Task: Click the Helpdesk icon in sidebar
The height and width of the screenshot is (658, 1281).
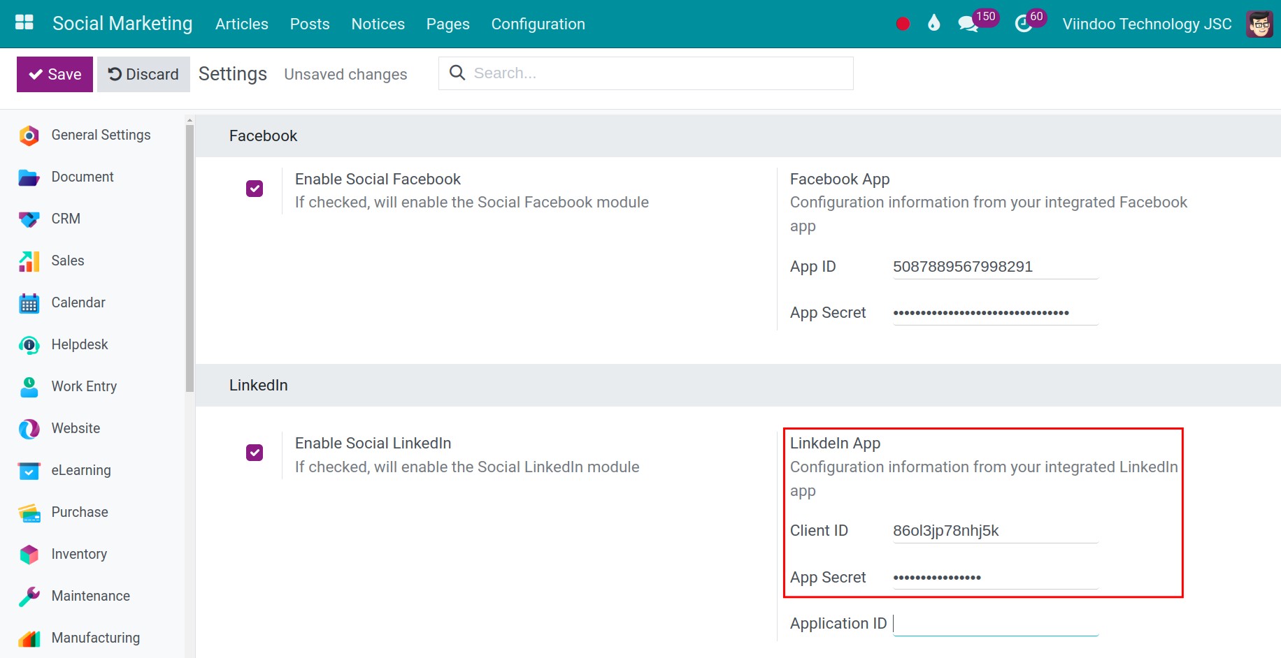Action: tap(29, 345)
